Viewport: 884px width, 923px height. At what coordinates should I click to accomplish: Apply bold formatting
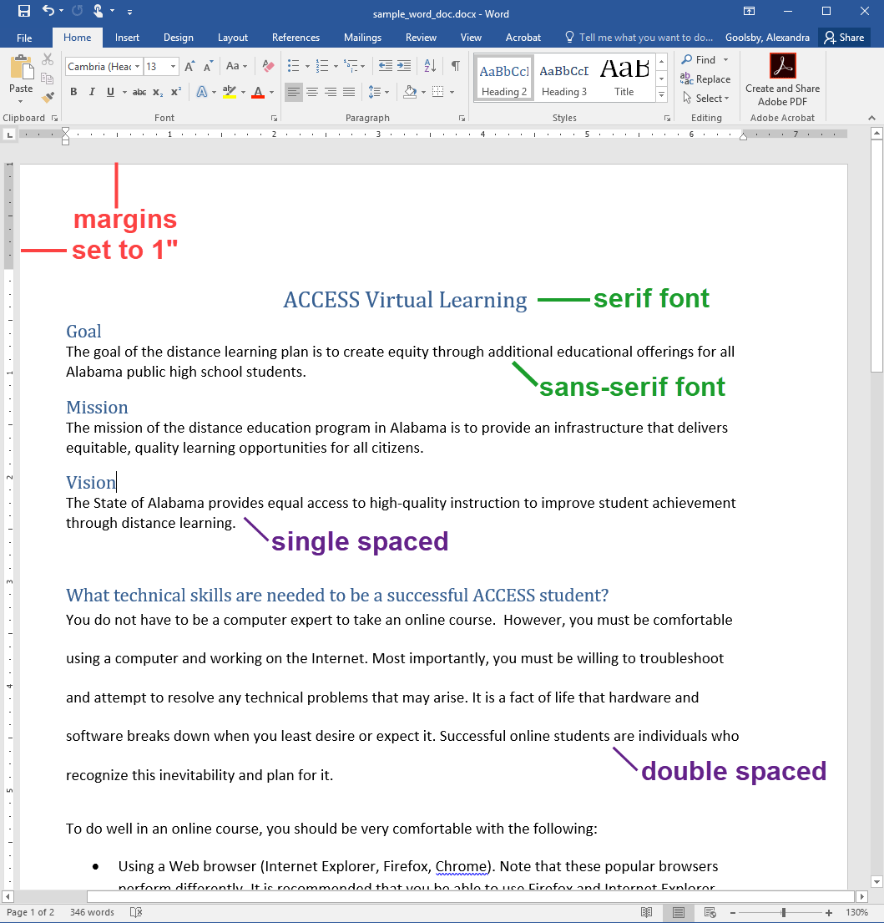coord(73,92)
